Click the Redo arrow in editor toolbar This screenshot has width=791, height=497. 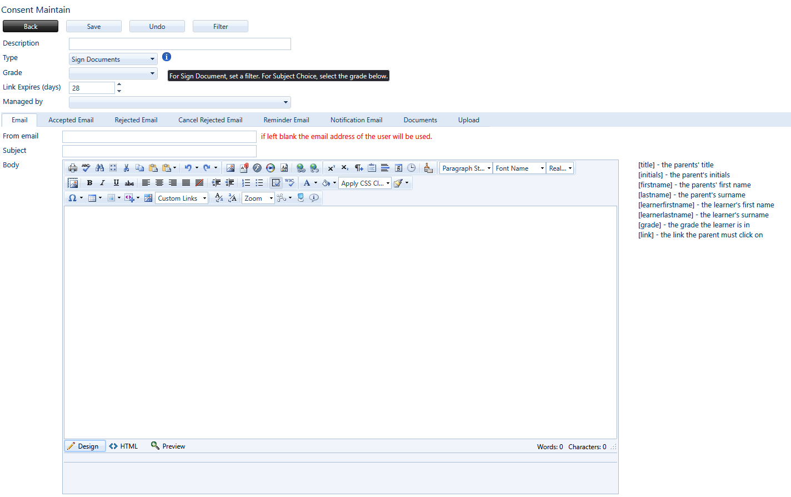tap(207, 168)
